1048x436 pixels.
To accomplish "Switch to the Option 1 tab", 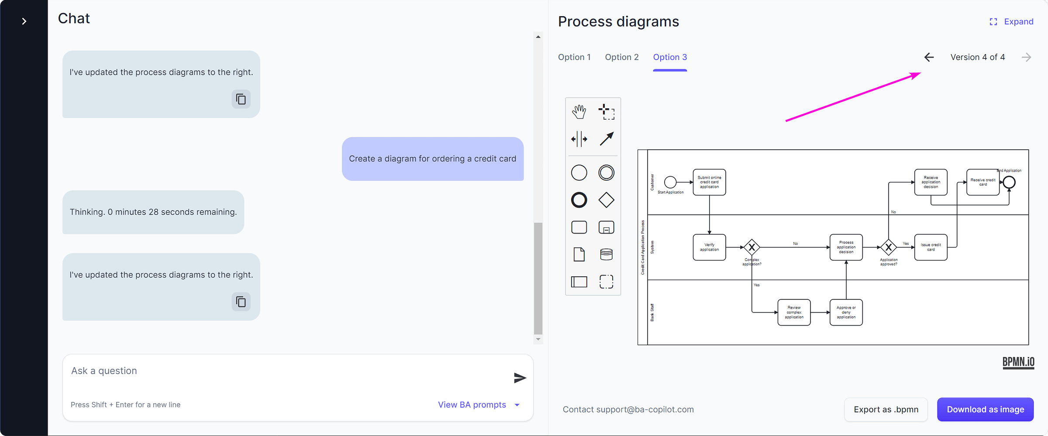I will click(x=574, y=57).
